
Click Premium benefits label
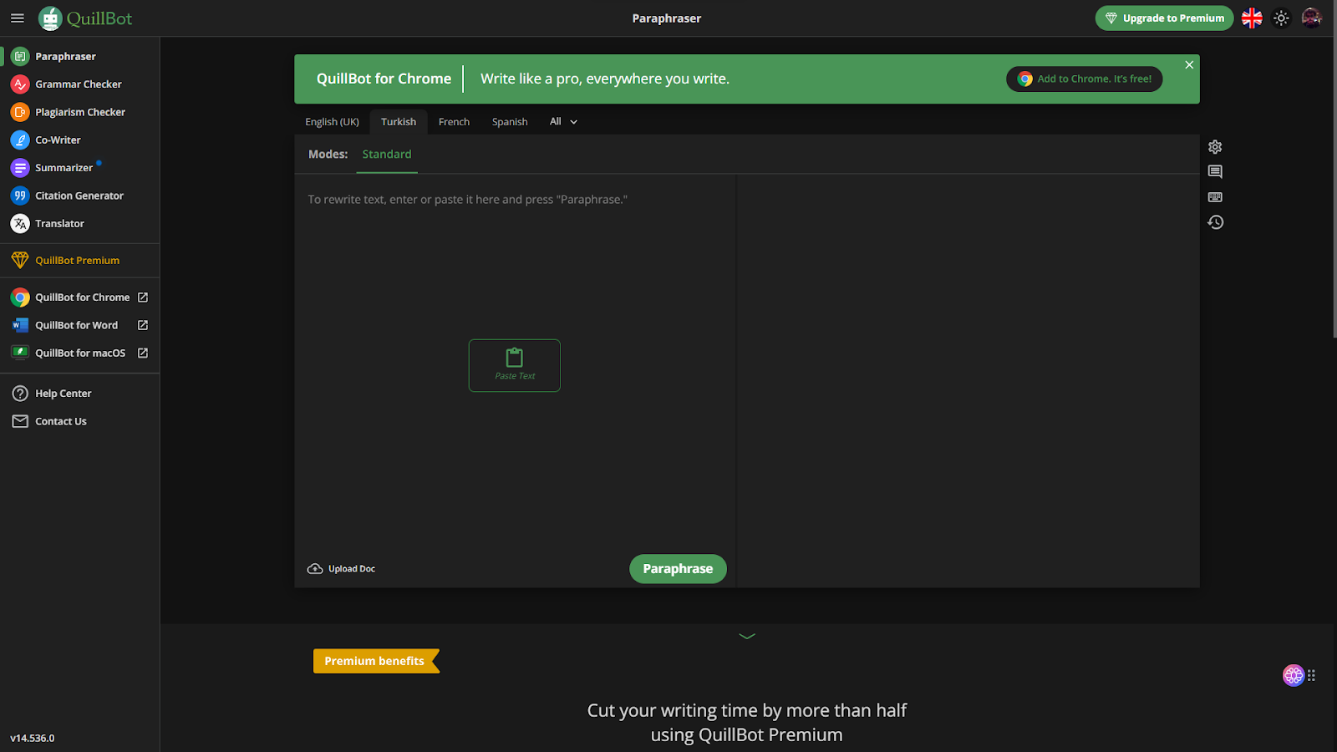coord(376,661)
